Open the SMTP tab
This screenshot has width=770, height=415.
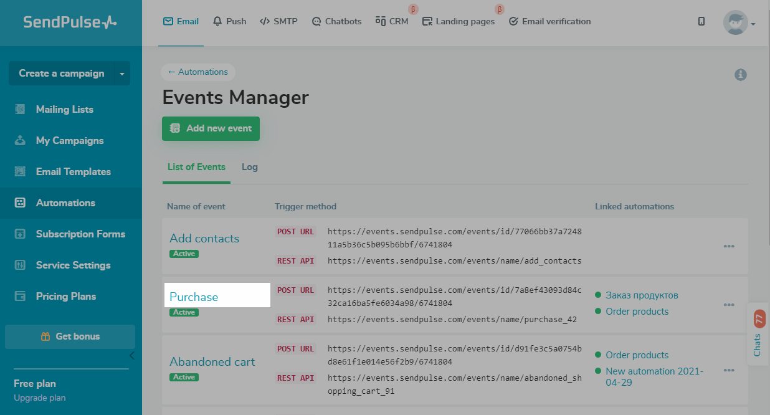(278, 21)
